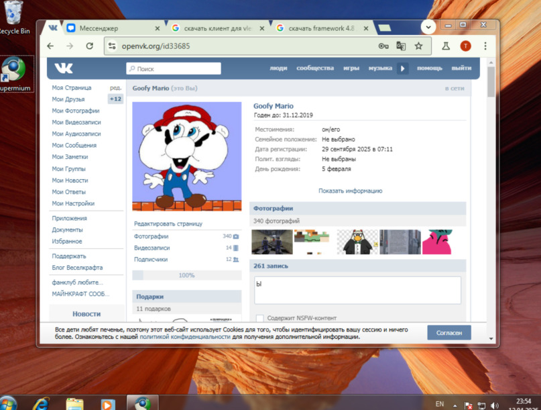Open the profile avatar T button
Image resolution: width=541 pixels, height=410 pixels.
(465, 46)
